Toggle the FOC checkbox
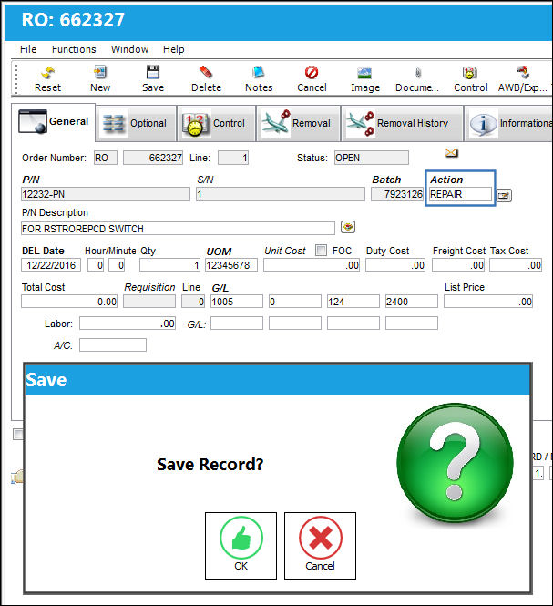This screenshot has width=553, height=606. click(x=321, y=251)
